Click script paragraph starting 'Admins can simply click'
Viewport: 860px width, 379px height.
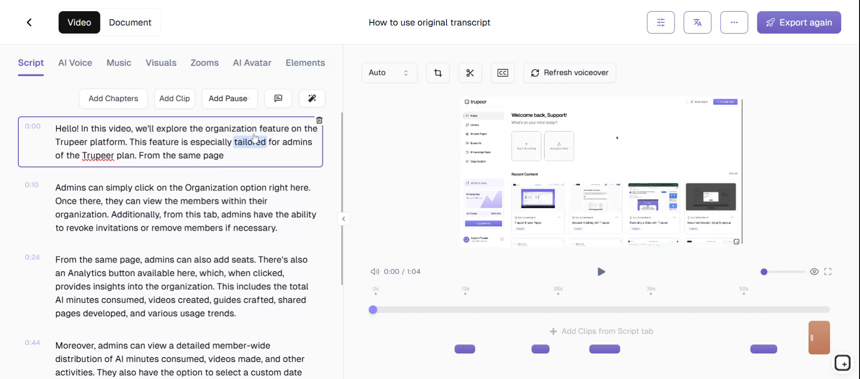(x=186, y=208)
